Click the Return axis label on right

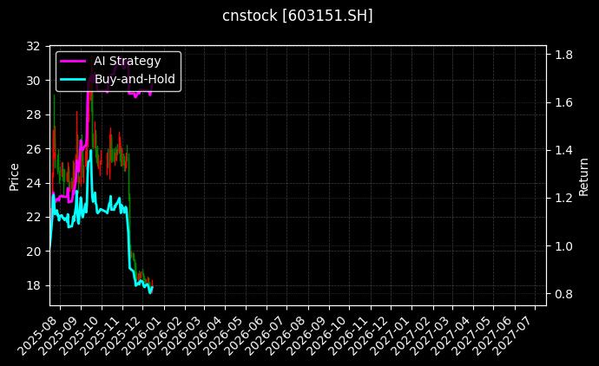584,175
